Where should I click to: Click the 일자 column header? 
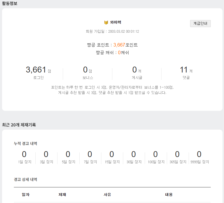(26, 195)
